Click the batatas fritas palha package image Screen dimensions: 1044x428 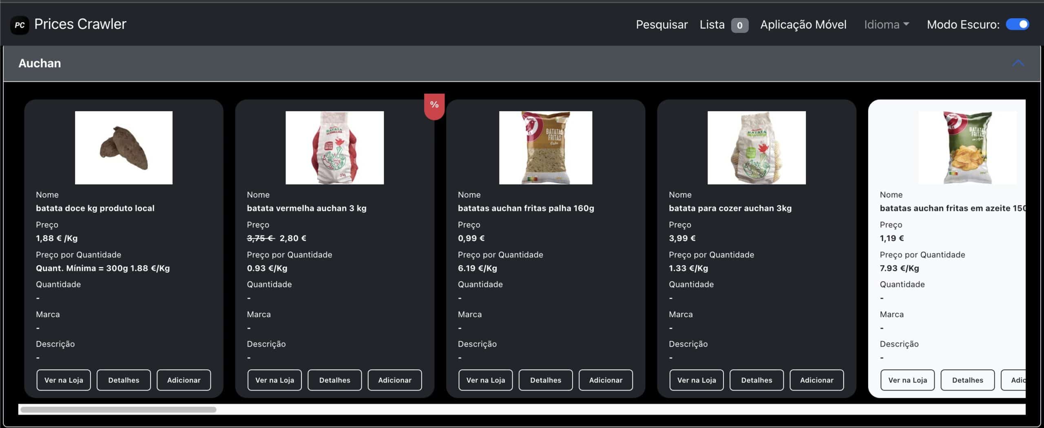pos(545,147)
